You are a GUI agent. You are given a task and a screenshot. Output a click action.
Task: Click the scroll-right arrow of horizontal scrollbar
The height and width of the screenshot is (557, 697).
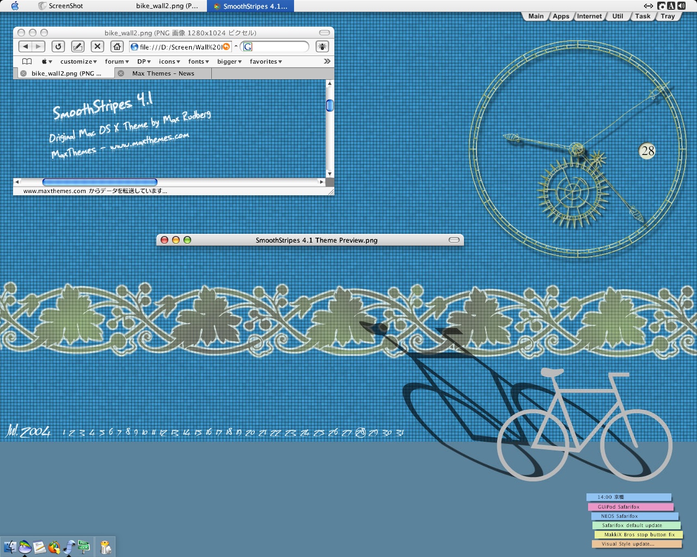(x=322, y=182)
